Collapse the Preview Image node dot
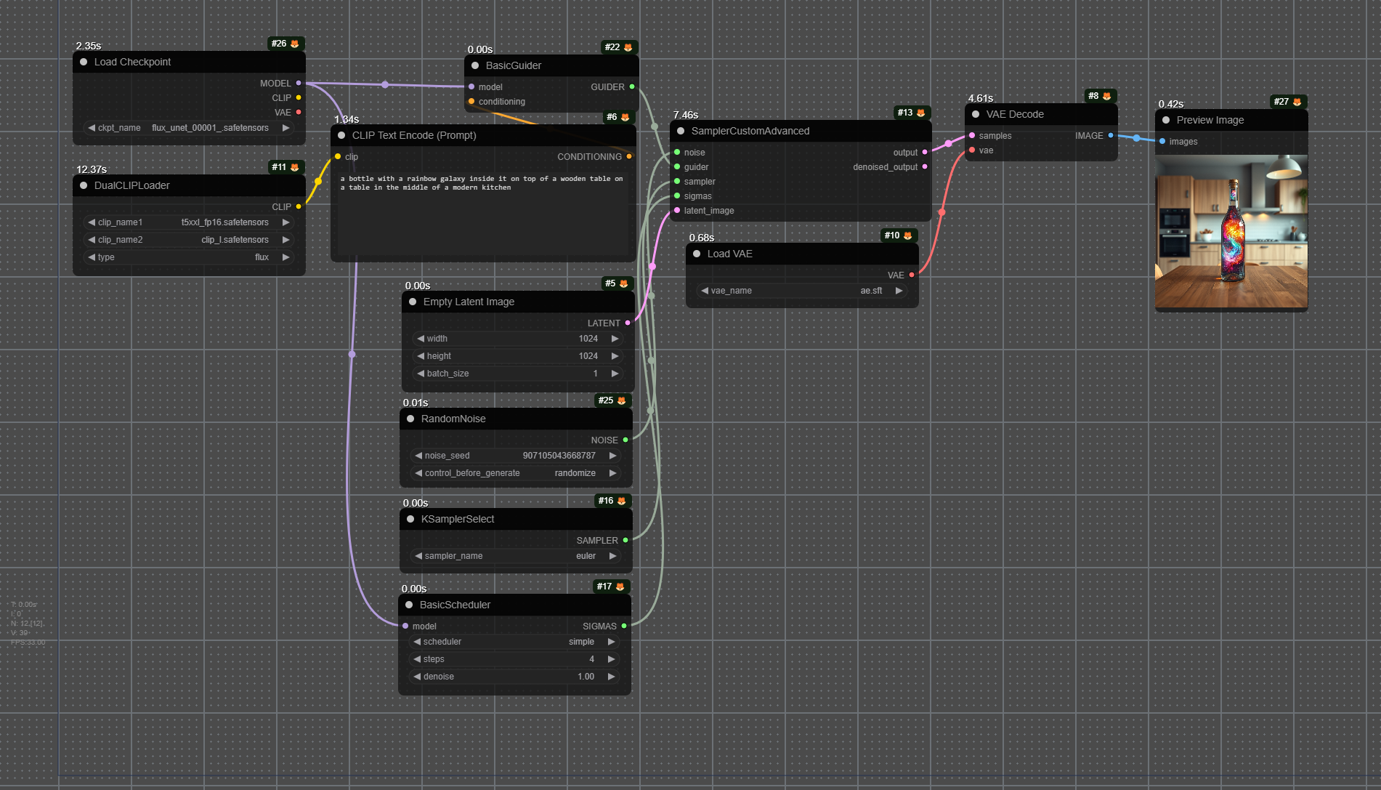1381x790 pixels. [x=1166, y=121]
